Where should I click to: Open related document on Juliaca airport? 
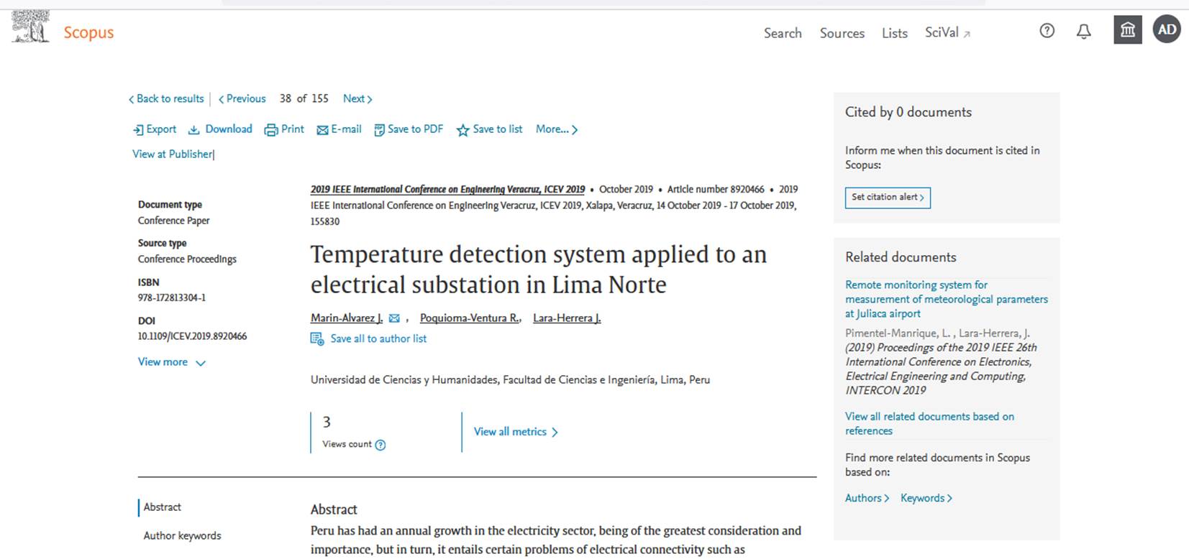coord(947,299)
